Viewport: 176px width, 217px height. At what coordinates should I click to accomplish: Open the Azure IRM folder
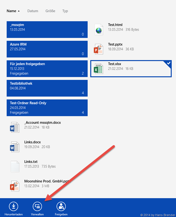[47, 49]
